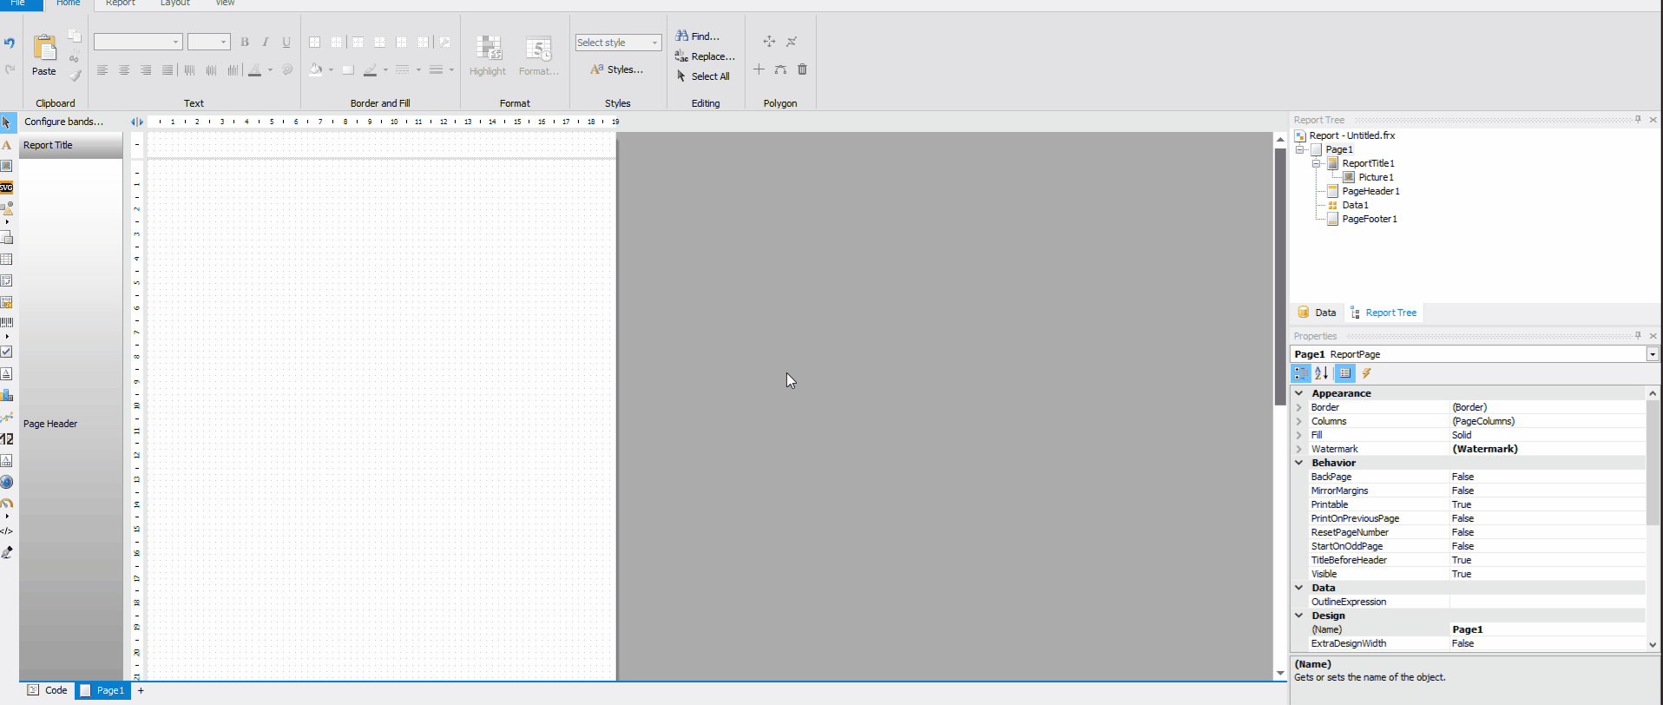Add a new page with plus button
This screenshot has height=705, width=1663.
point(141,691)
